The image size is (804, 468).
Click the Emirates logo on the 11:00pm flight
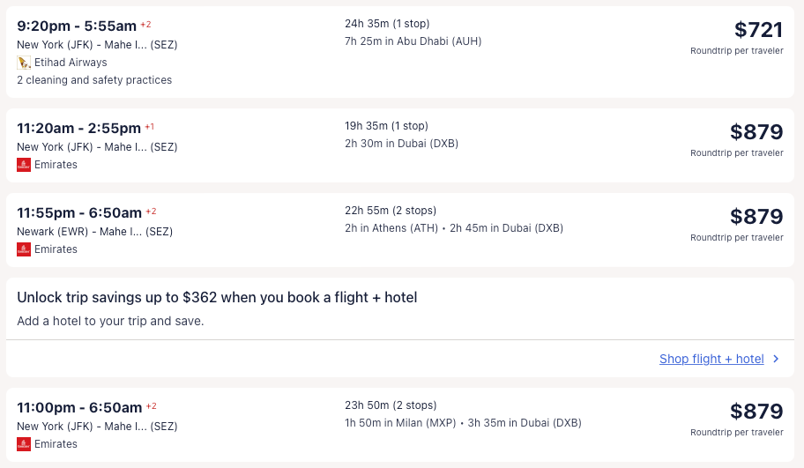(24, 444)
